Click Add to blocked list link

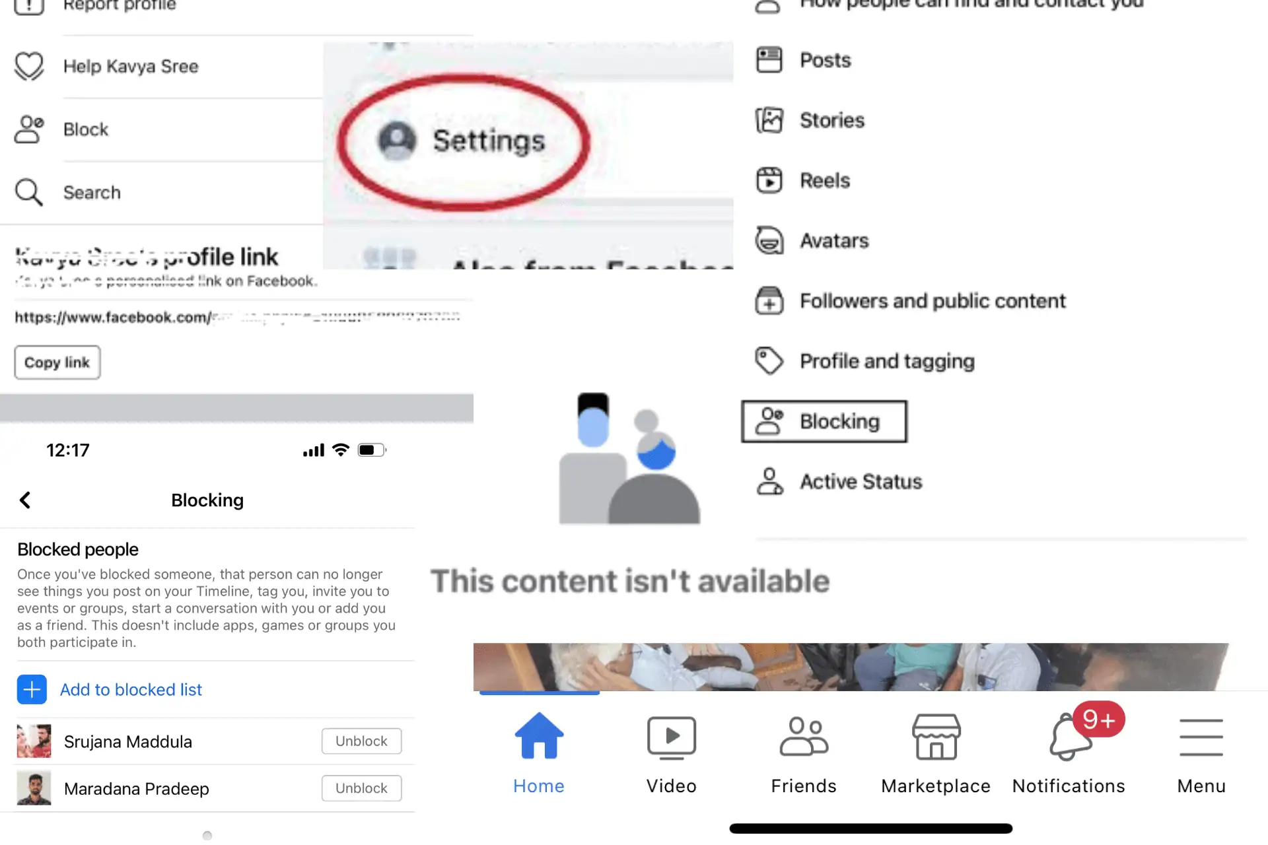131,689
